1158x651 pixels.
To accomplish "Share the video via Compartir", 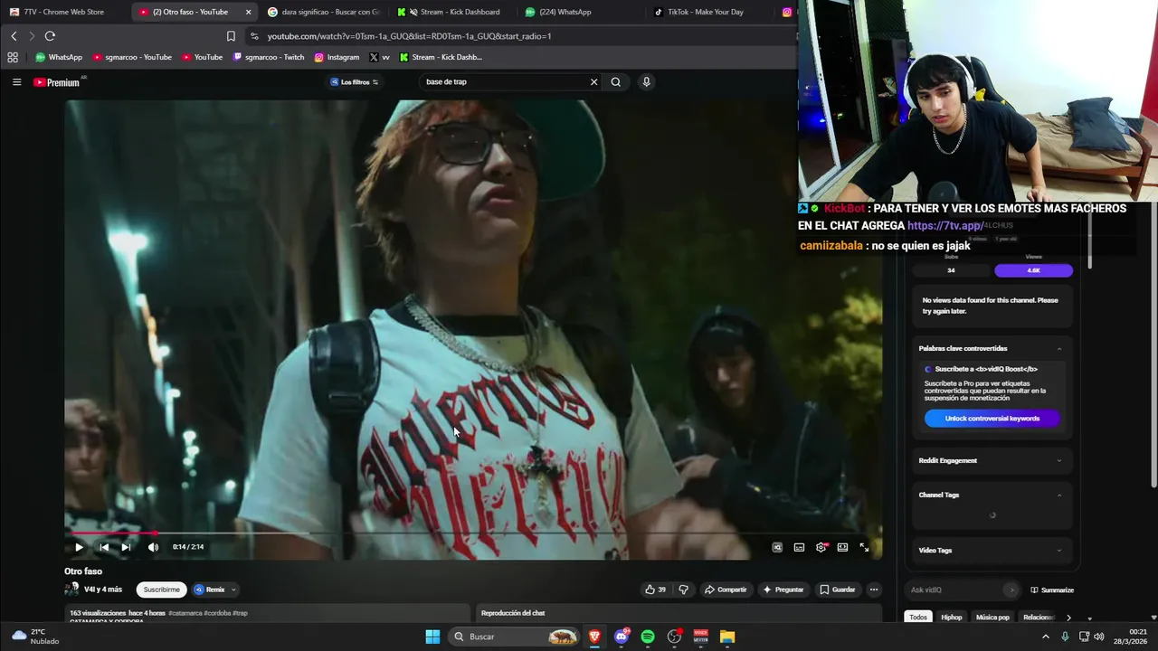I will [x=726, y=590].
